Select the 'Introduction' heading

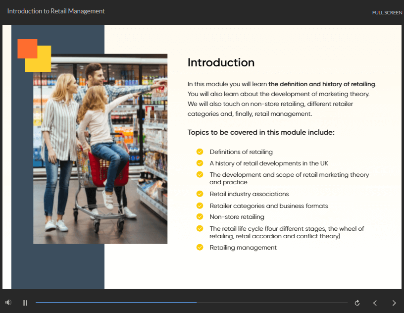pyautogui.click(x=221, y=62)
